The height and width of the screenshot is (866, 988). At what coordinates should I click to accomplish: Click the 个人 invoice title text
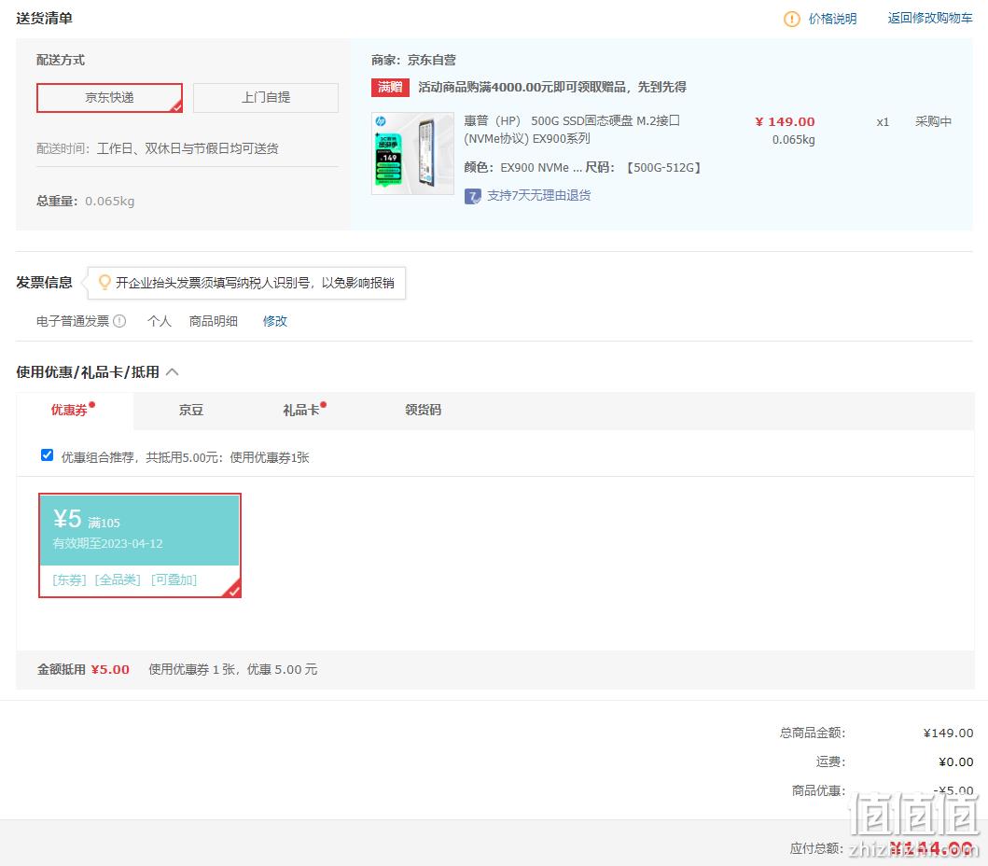click(x=160, y=321)
